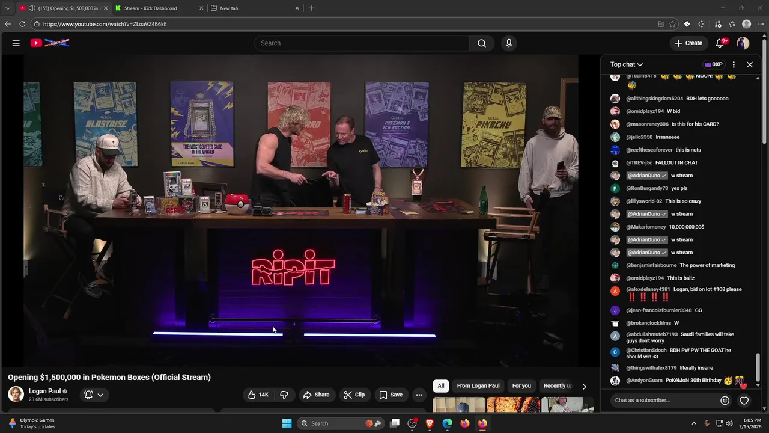Click the chat panel scrollbar

click(758, 367)
